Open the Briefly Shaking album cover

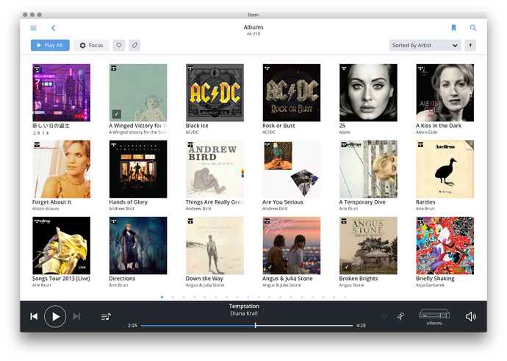pyautogui.click(x=445, y=246)
